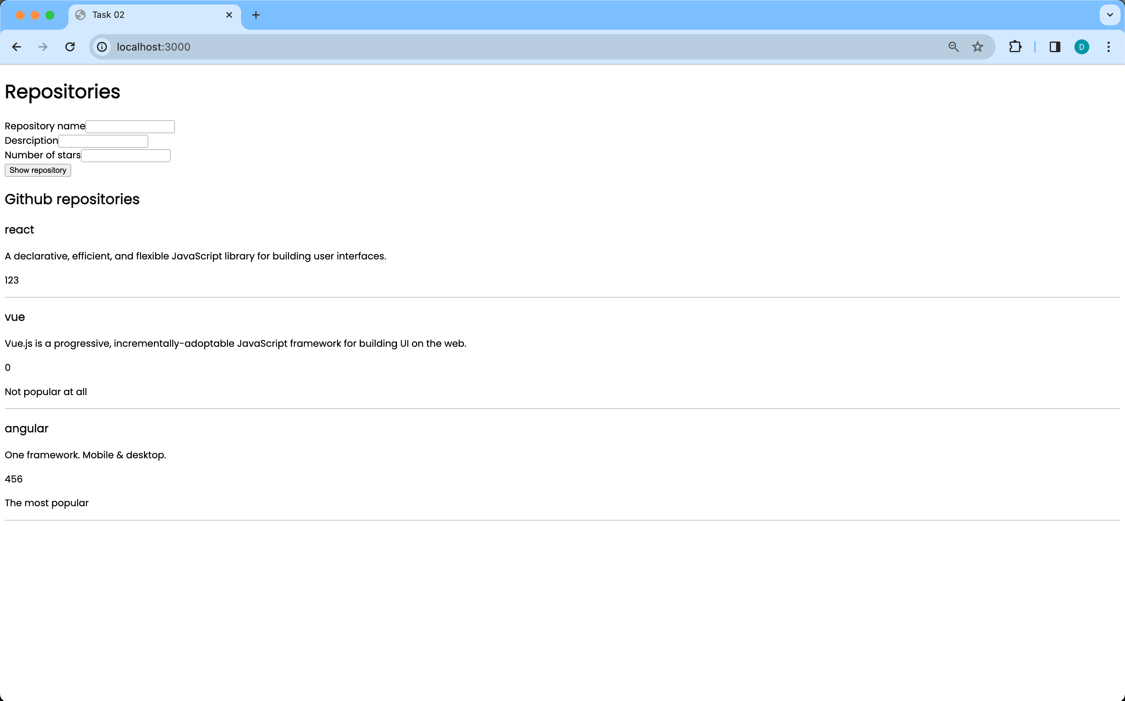
Task: Open the Chrome profile avatar D
Action: point(1081,47)
